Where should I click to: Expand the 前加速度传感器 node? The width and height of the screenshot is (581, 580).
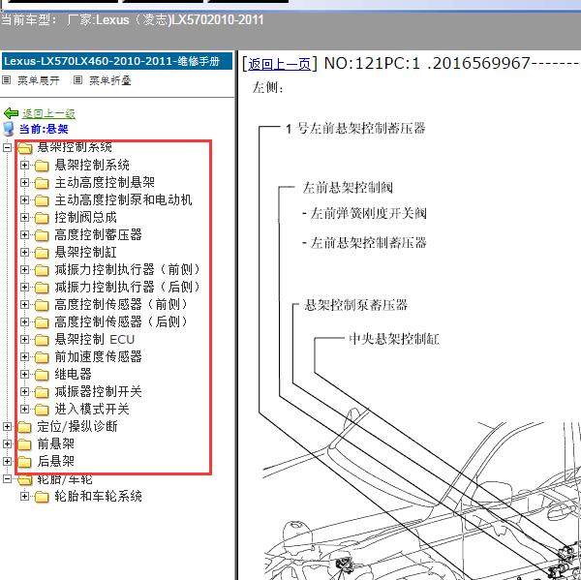(24, 356)
